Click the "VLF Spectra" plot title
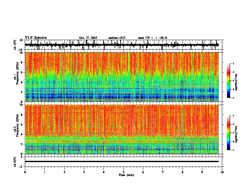250x193 pixels. point(36,38)
